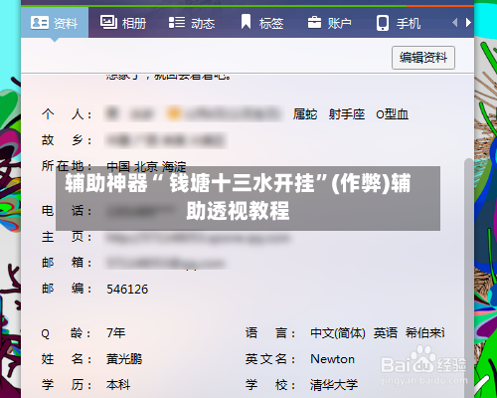The image size is (497, 398).
Task: Click the 学校 field label
Action: tap(270, 385)
